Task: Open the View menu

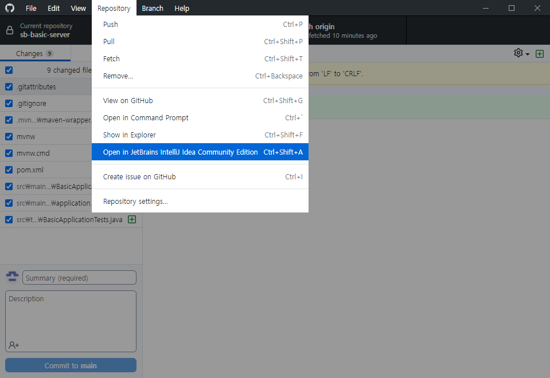Action: tap(78, 8)
